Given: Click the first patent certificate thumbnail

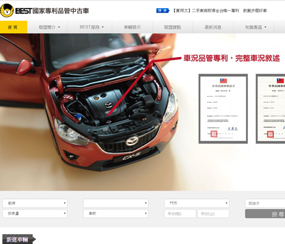Looking at the screenshot, I should point(223,109).
